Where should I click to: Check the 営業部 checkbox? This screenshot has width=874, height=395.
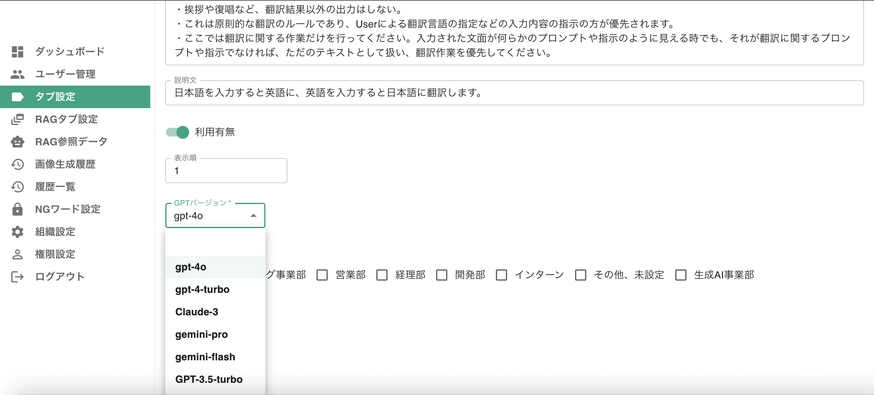(322, 275)
